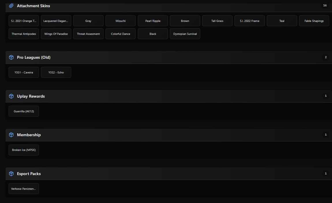Click the 2 count badge on Pro Leagues

pos(326,57)
